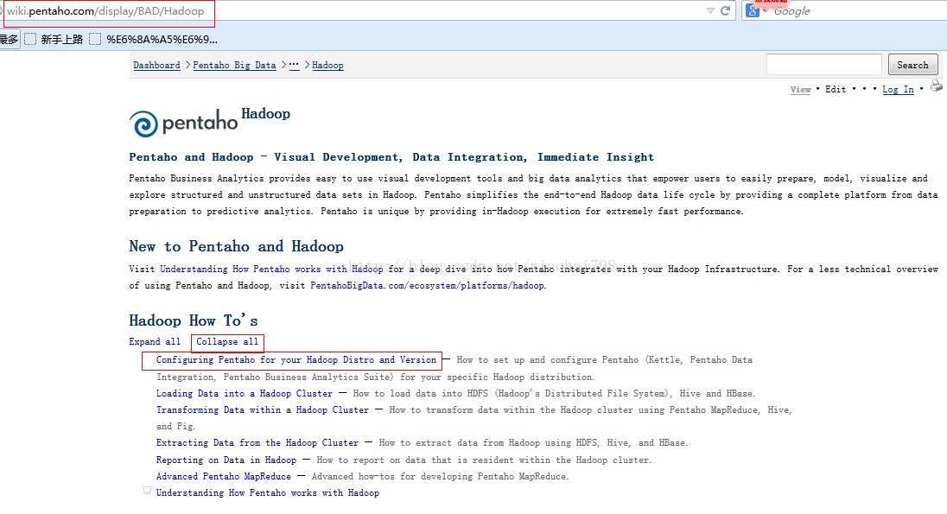Open Pentaho Big Data breadcrumb link
This screenshot has height=514, width=947.
[234, 66]
